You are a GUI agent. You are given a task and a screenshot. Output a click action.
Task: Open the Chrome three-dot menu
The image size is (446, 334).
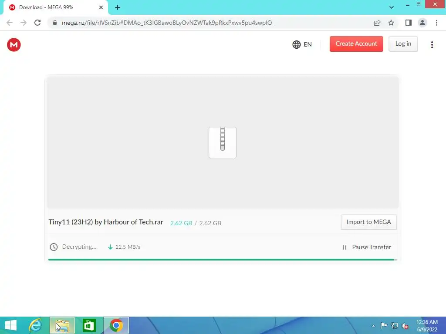click(436, 23)
